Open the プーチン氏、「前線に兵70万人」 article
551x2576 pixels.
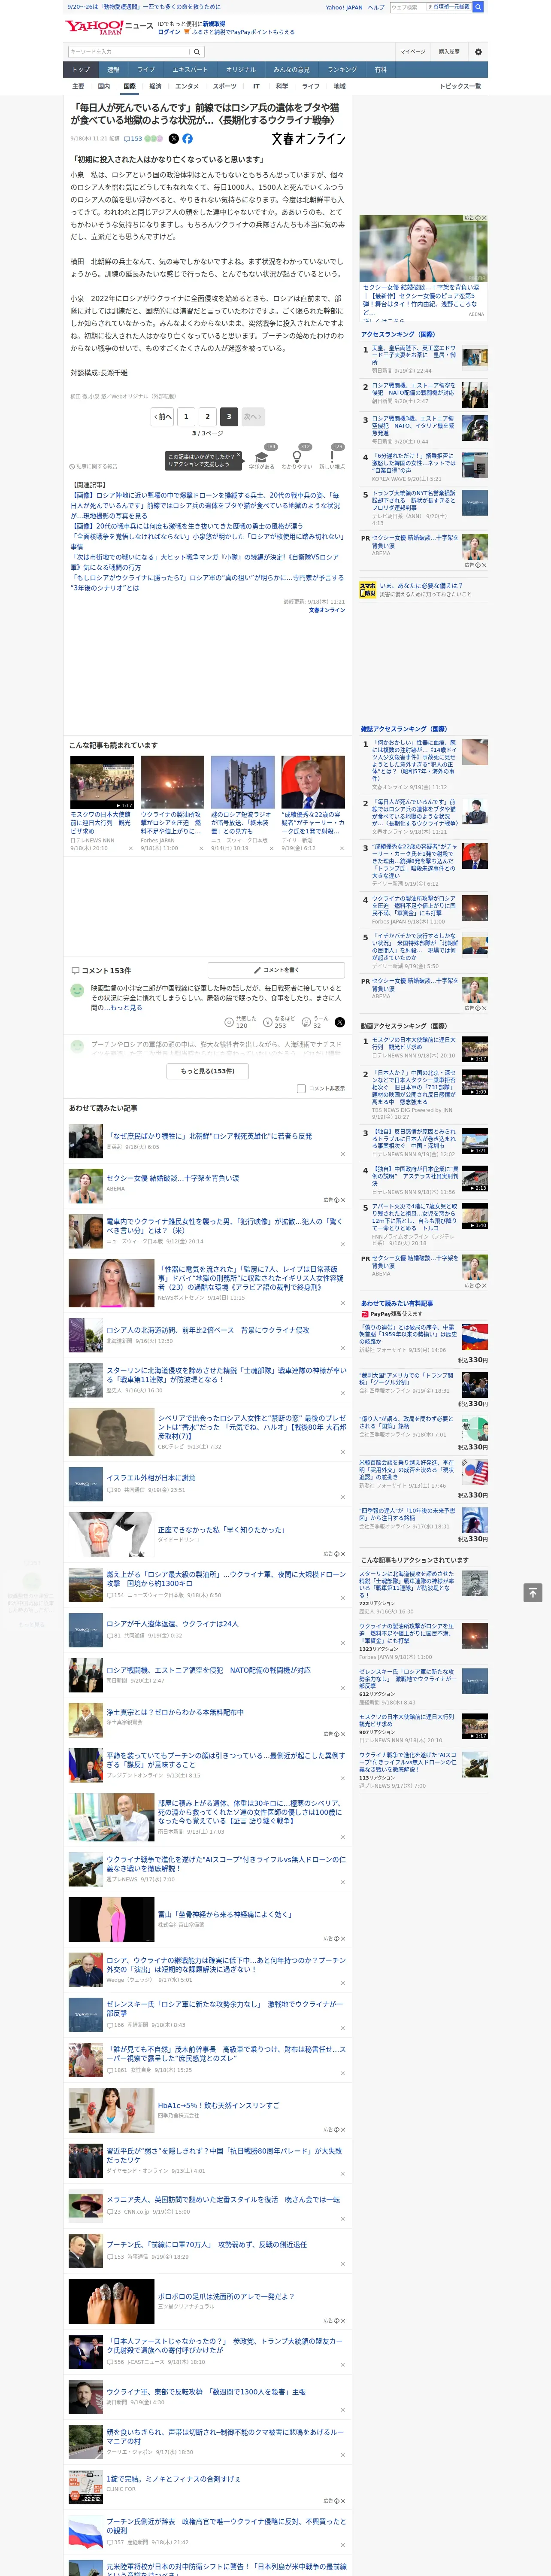[206, 2244]
